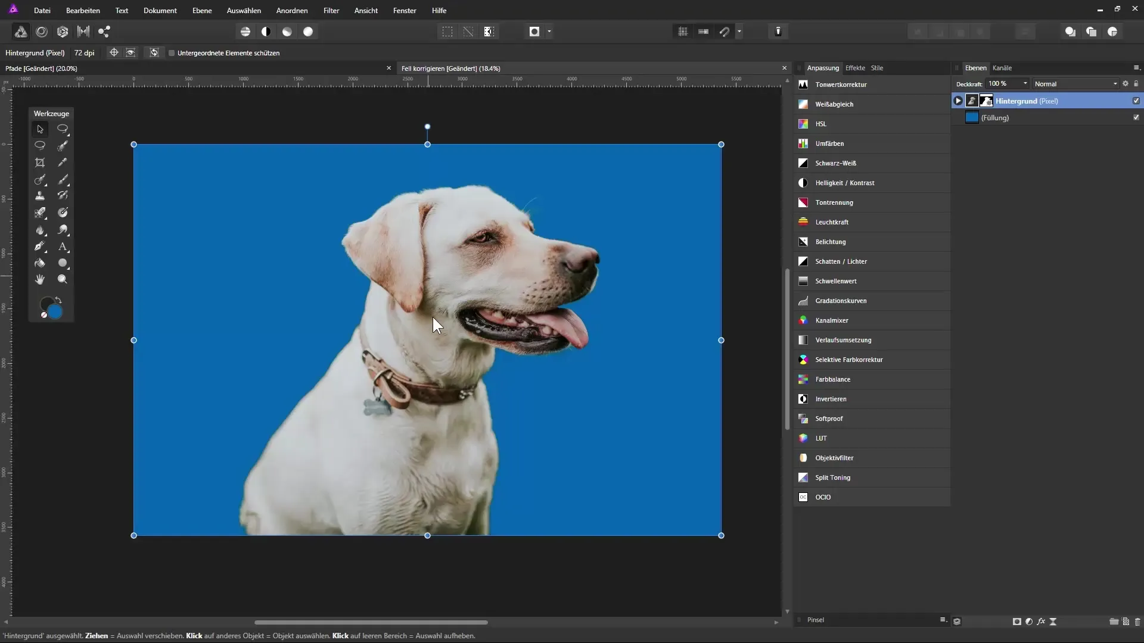Apply auto white balance from the toolbar
This screenshot has height=643, width=1144.
pyautogui.click(x=308, y=32)
